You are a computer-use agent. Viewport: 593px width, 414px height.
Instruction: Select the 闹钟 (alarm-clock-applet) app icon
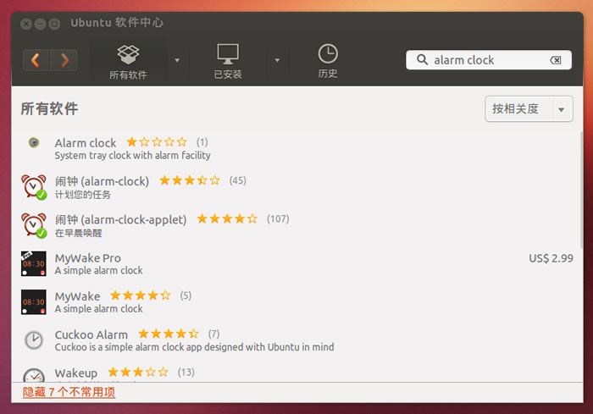point(34,224)
